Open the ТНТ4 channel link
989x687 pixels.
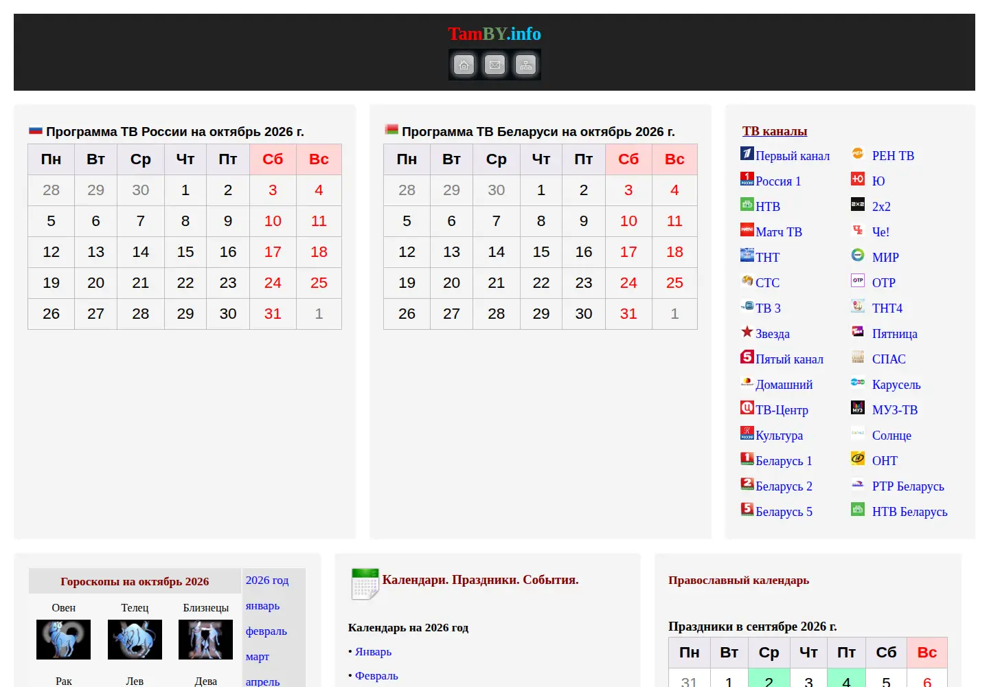[887, 308]
